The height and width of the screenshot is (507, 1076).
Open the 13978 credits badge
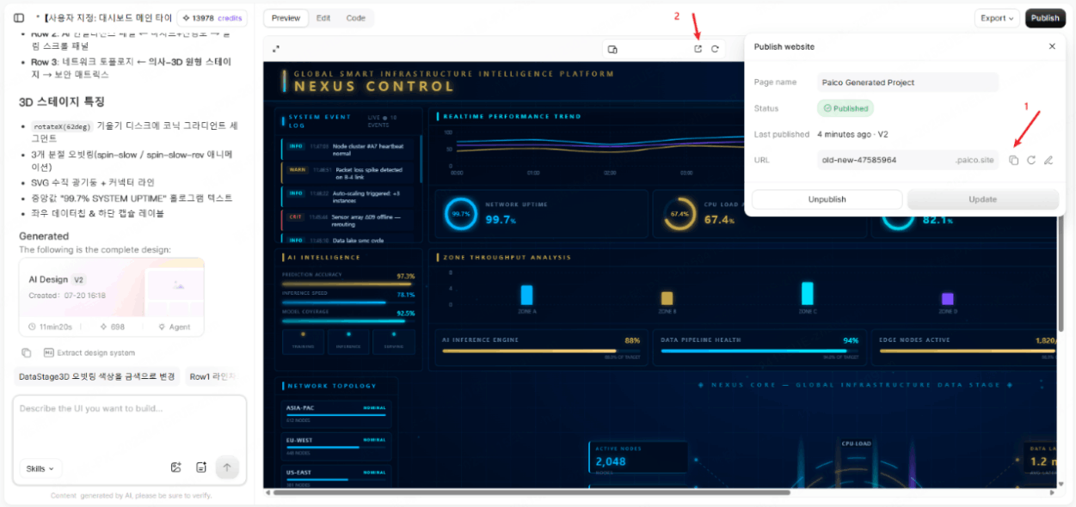tap(212, 18)
